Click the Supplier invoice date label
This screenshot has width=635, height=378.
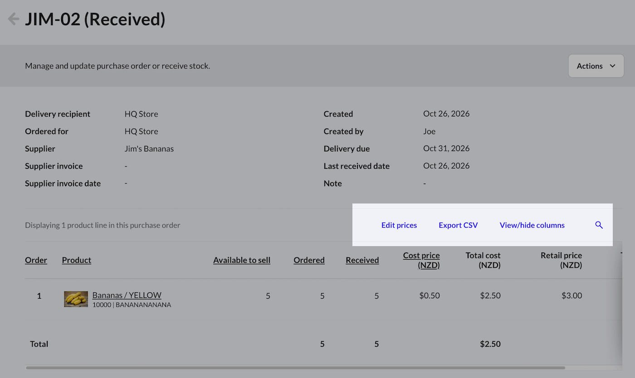click(x=63, y=184)
